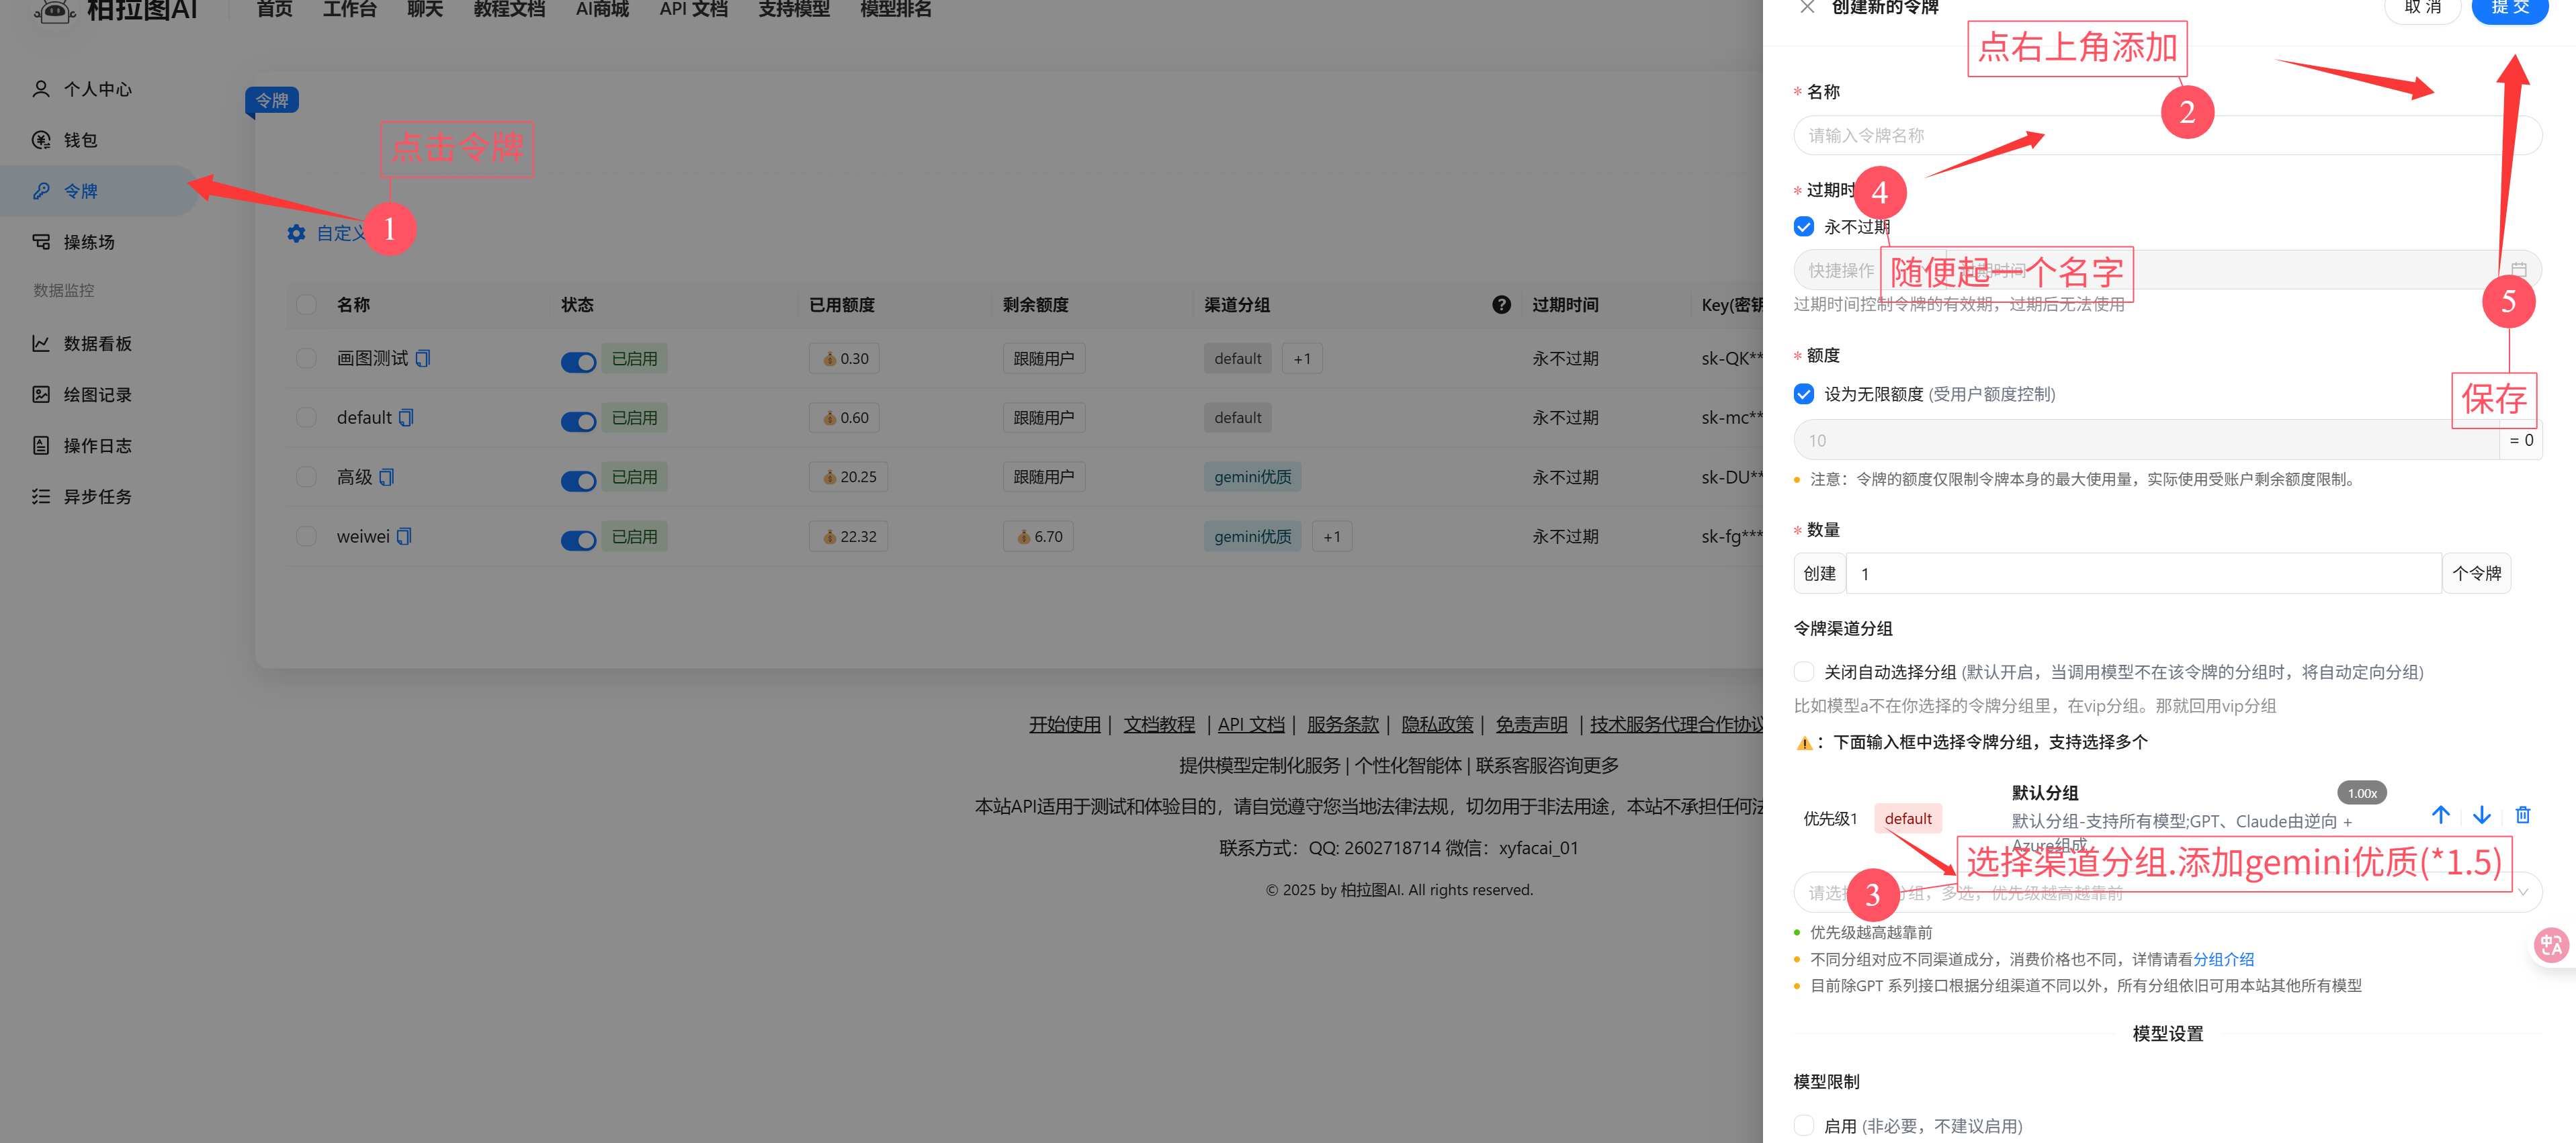The width and height of the screenshot is (2576, 1143).
Task: Click the help icon next to 渠道分组 column
Action: click(1502, 305)
